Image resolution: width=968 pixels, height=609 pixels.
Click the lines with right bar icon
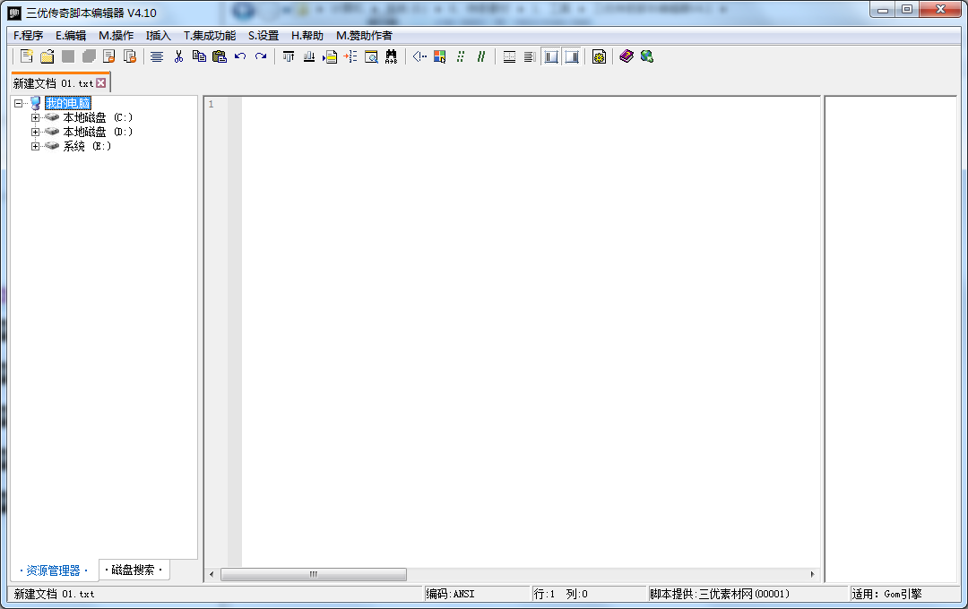[529, 56]
